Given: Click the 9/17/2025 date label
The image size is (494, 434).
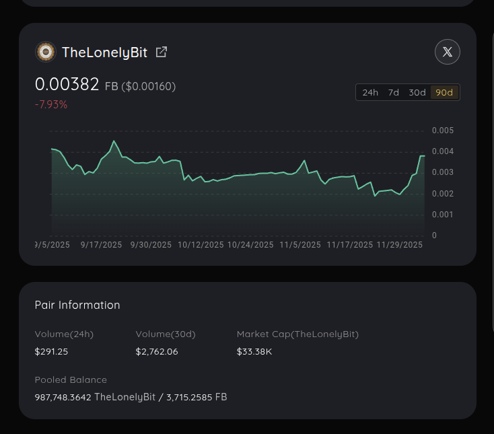Looking at the screenshot, I should coord(101,245).
